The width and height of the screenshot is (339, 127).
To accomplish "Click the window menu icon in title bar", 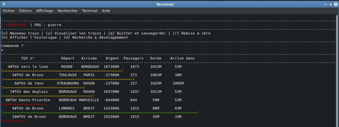I will 4,4.
